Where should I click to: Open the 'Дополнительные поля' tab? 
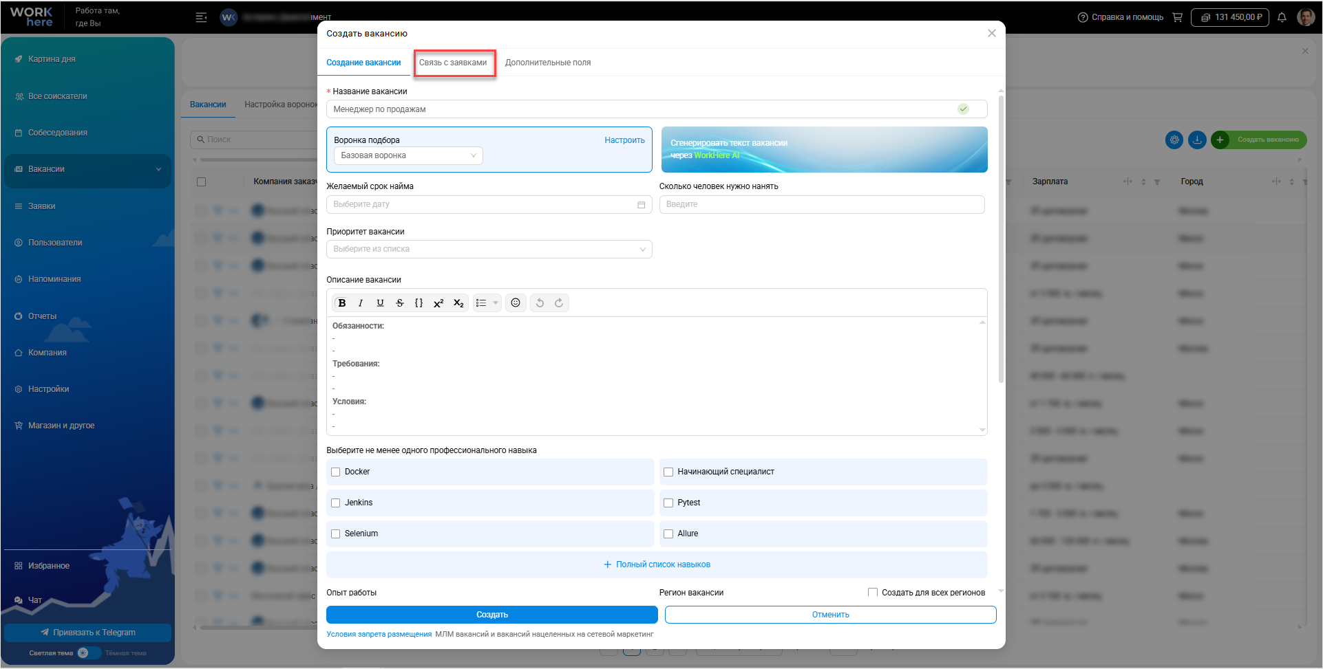548,63
